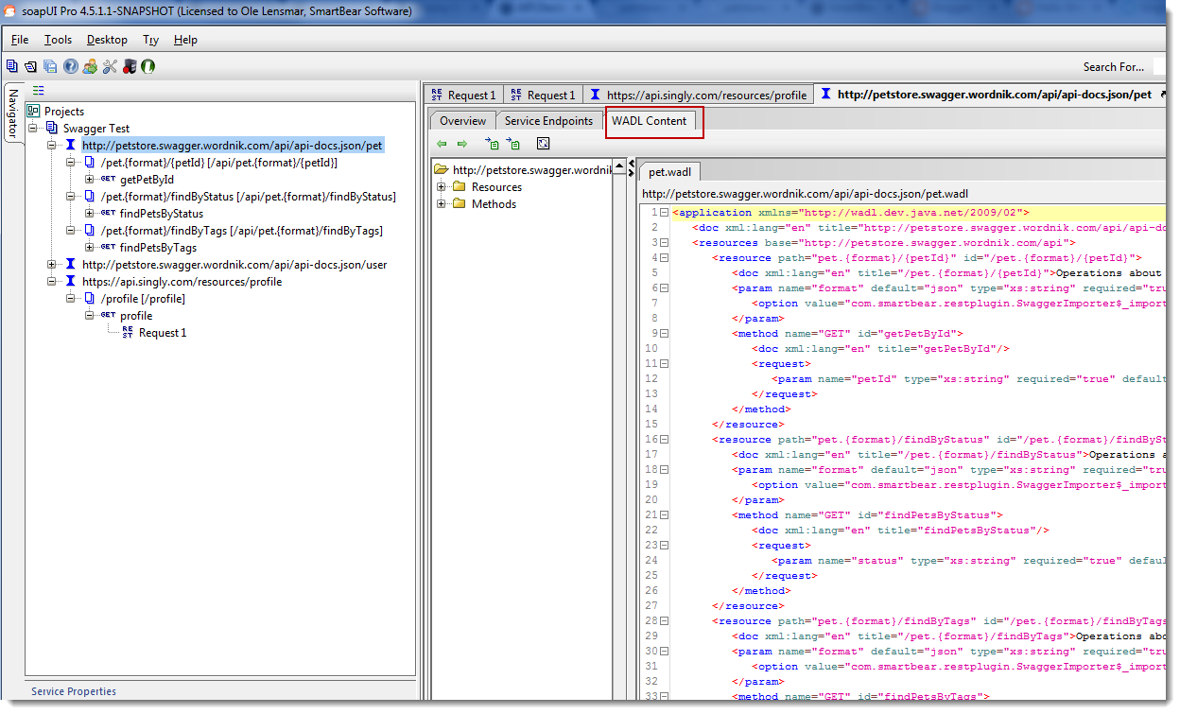Click resource icon beside /profile [/profile]

[89, 299]
